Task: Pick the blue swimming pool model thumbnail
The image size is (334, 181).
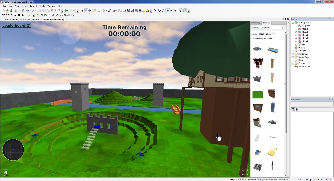Action: tap(273, 50)
